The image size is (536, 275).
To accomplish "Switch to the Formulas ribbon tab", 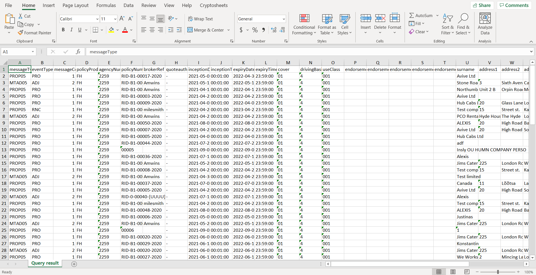I will pyautogui.click(x=106, y=5).
